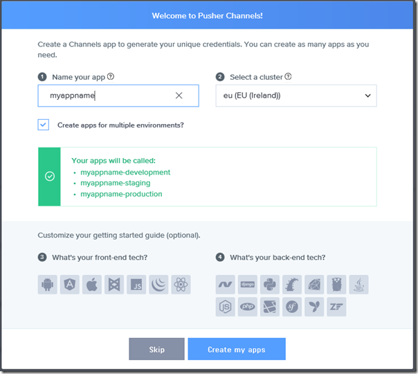Open help icon next to Name your app

pyautogui.click(x=111, y=77)
